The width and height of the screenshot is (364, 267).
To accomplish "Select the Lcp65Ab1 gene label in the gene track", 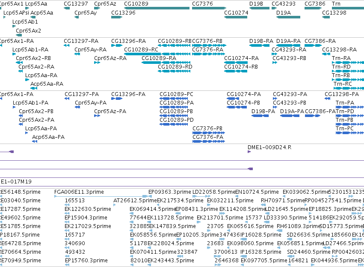I will click(25, 21).
